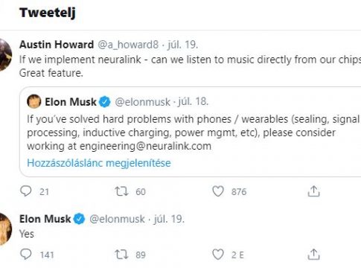This screenshot has height=268, width=361.
Task: Open Austin Howard's profile name
Action: (57, 45)
